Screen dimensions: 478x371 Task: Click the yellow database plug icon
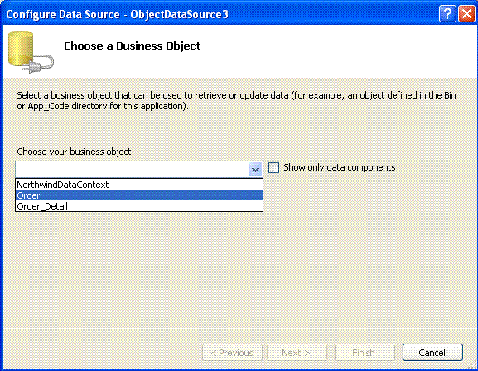click(x=31, y=52)
